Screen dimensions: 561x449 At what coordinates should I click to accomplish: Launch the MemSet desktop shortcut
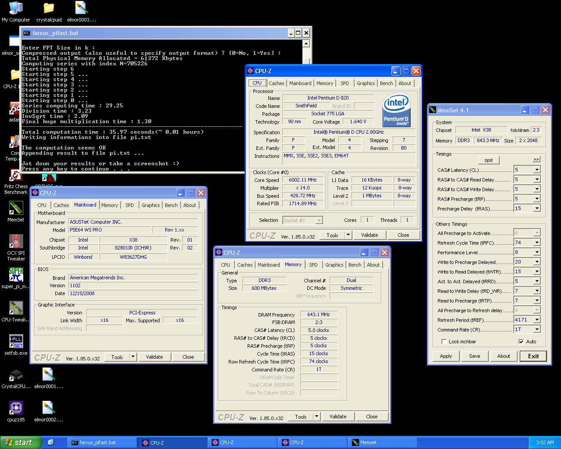click(x=16, y=211)
